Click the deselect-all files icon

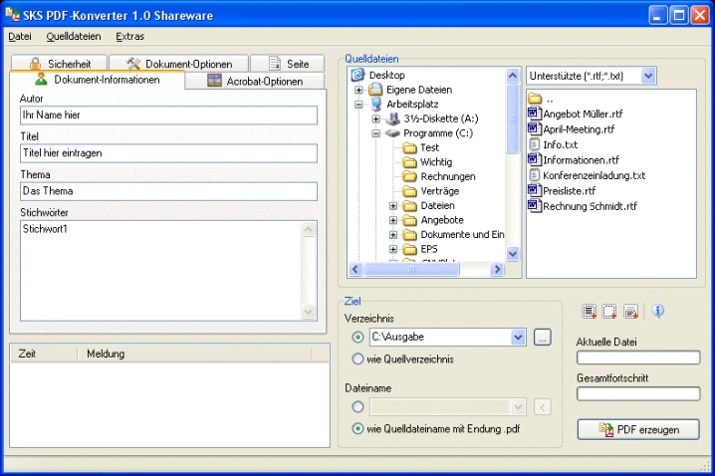tap(609, 313)
